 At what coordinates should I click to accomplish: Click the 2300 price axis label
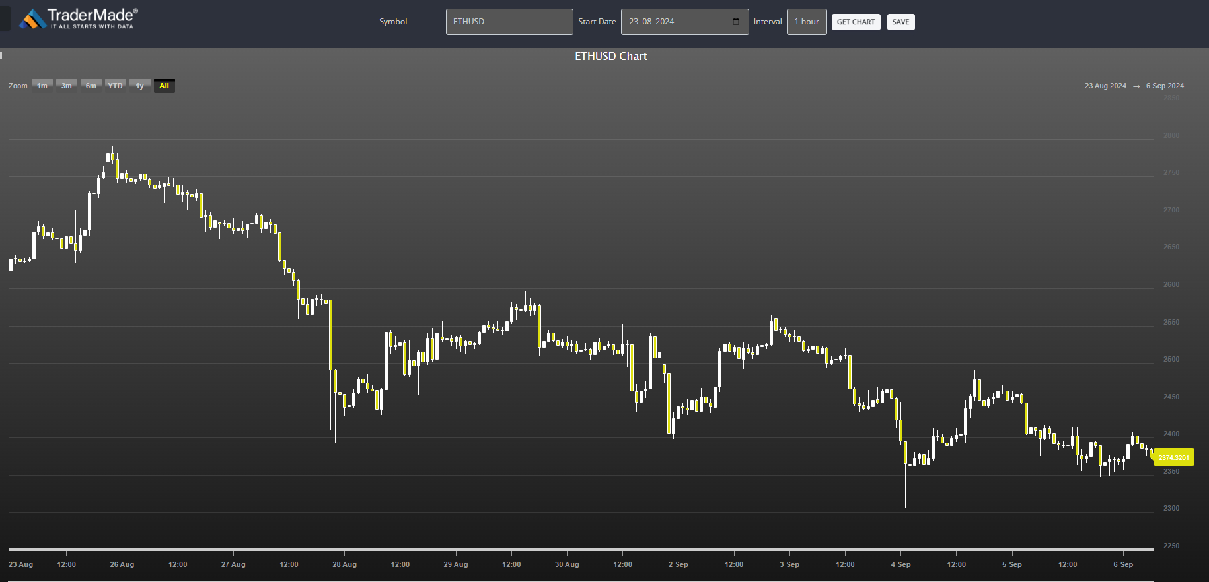click(1171, 508)
